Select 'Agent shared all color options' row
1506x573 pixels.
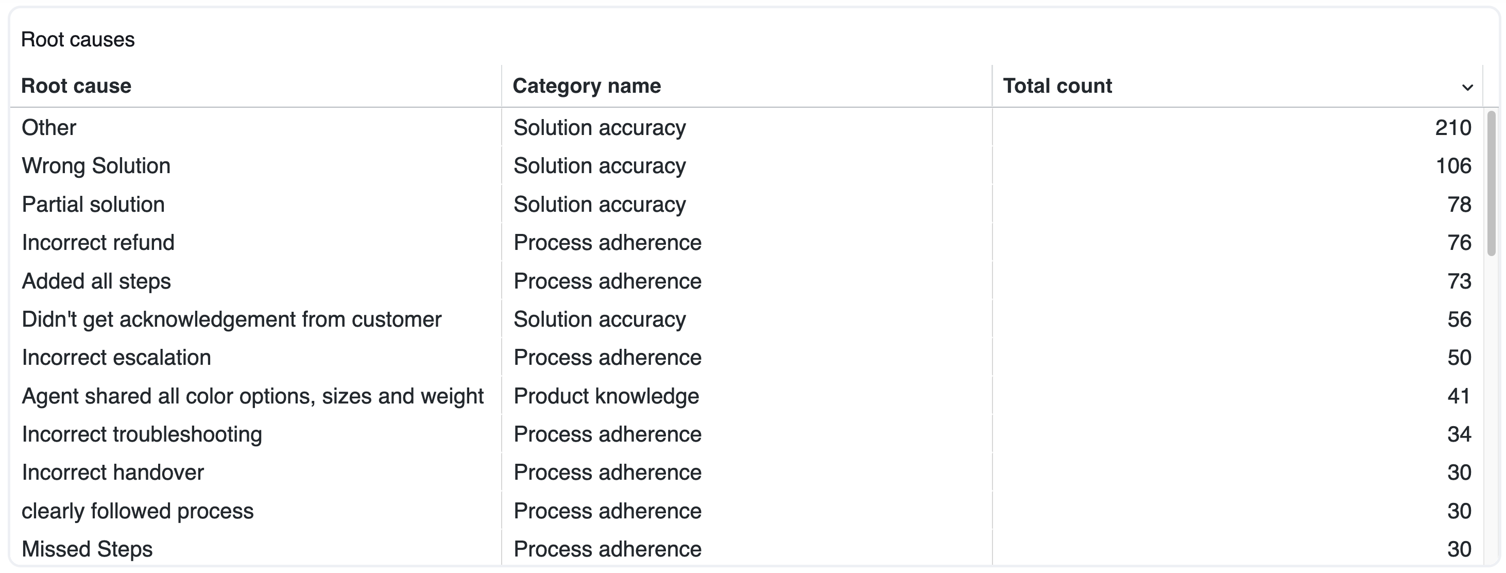point(252,396)
